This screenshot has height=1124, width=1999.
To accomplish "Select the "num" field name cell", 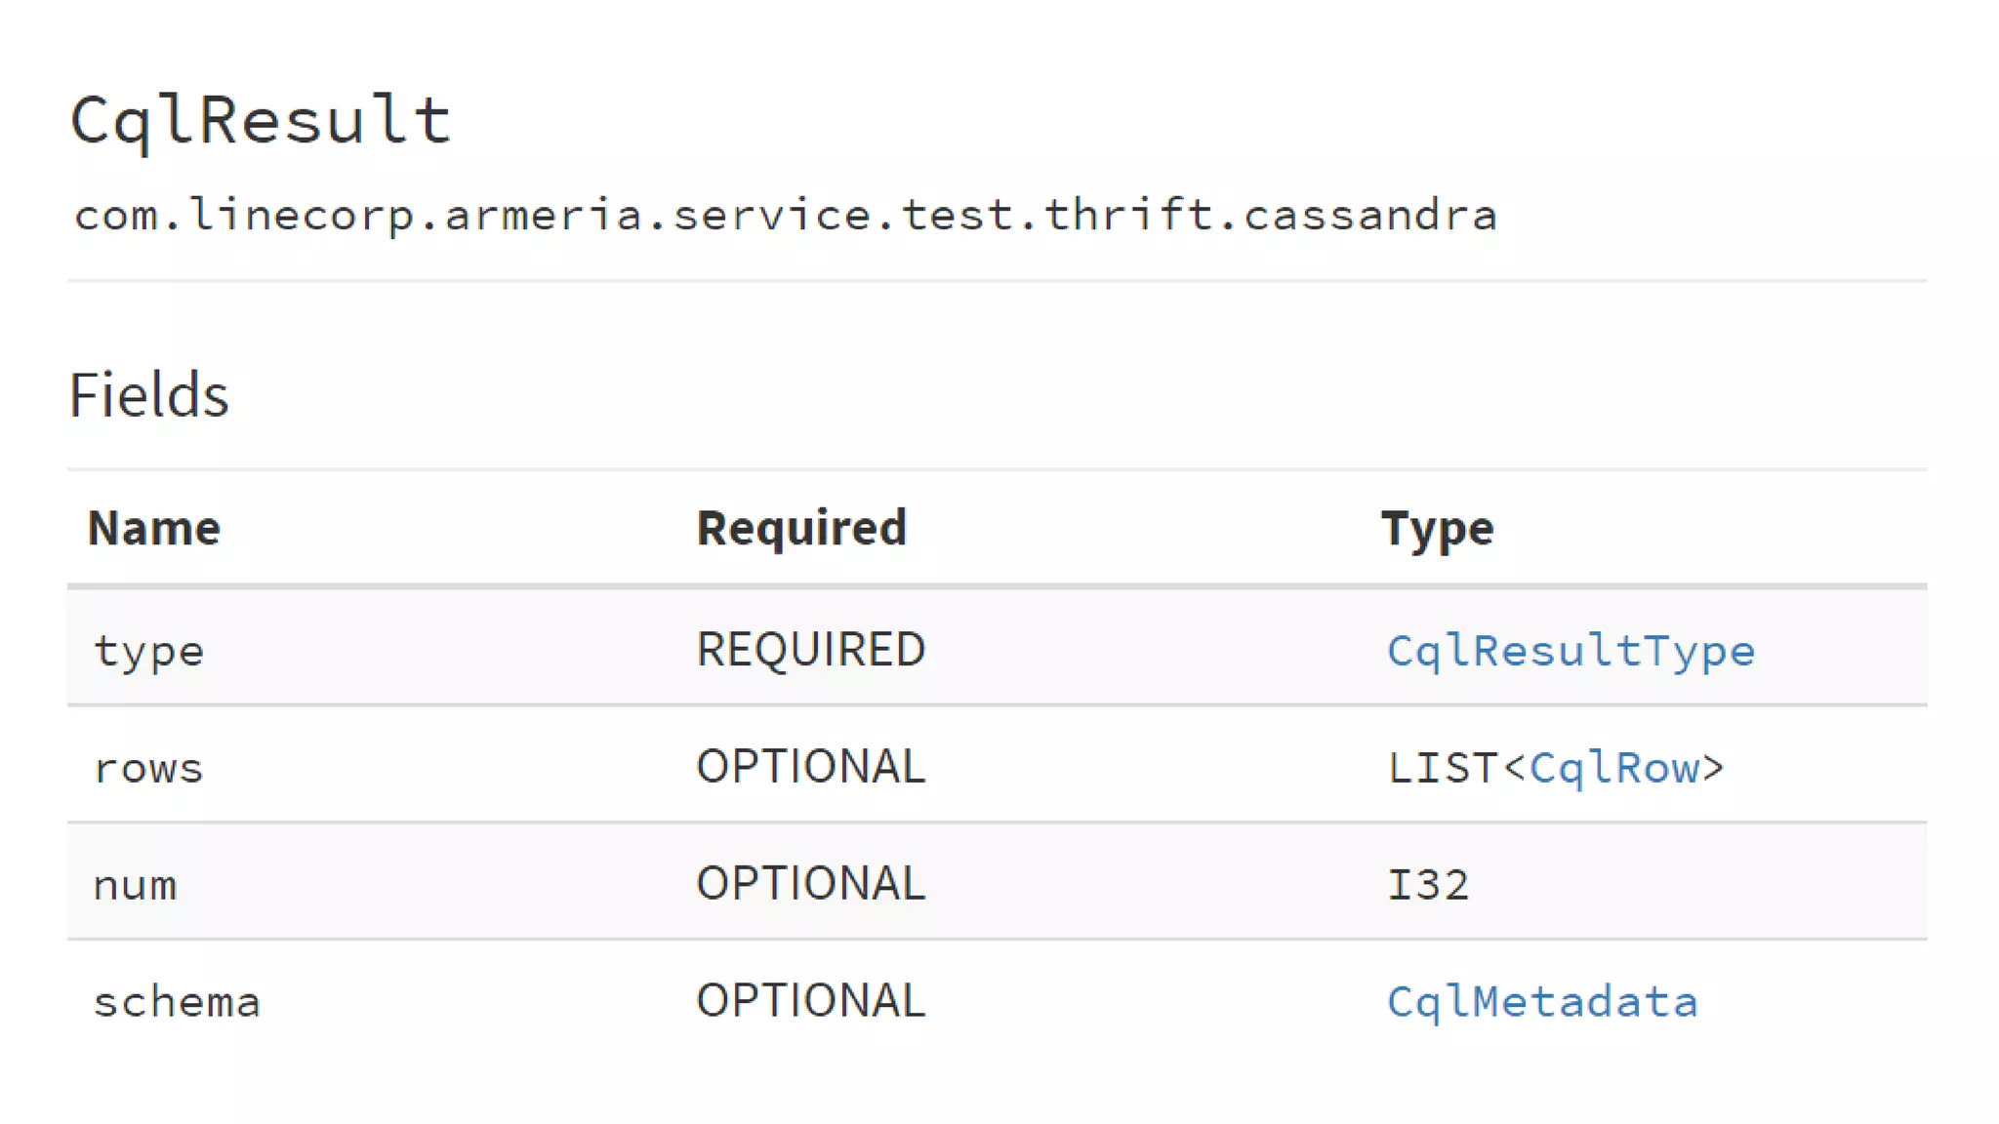I will (x=135, y=886).
